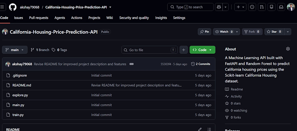
Task: Open the Repositories header icon
Action: [271, 7]
